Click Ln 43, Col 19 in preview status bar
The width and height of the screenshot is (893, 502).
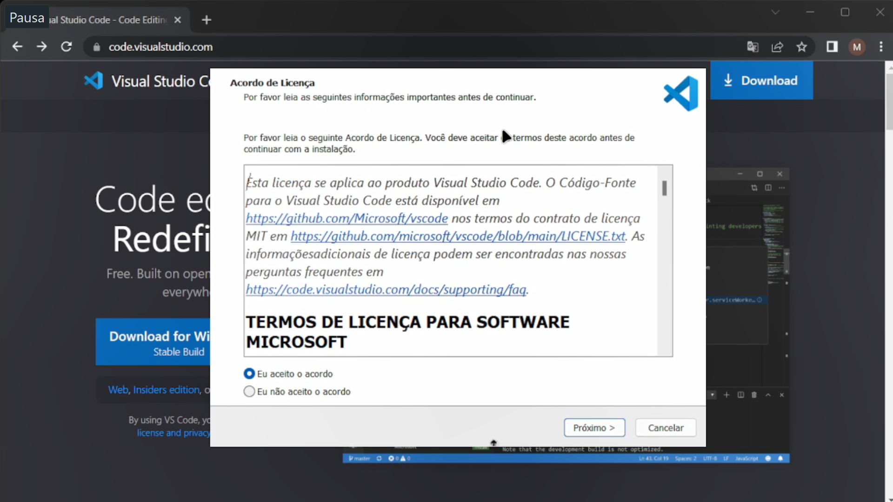click(x=653, y=458)
